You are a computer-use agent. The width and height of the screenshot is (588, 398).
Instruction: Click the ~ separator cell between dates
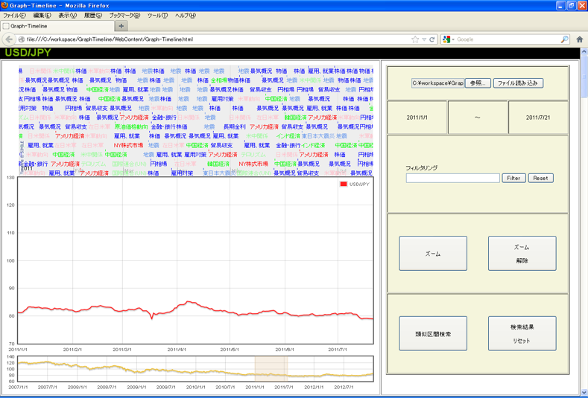[x=478, y=118]
